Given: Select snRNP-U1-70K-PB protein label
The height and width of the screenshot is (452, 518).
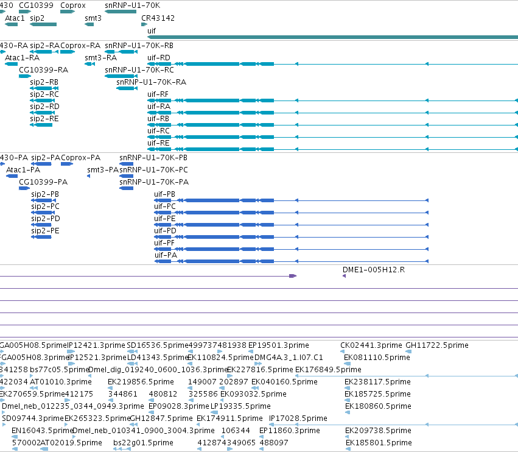Looking at the screenshot, I should pyautogui.click(x=153, y=157).
